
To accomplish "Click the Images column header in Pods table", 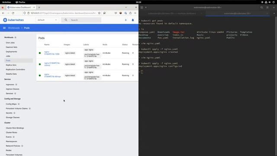I will pyautogui.click(x=67, y=45).
